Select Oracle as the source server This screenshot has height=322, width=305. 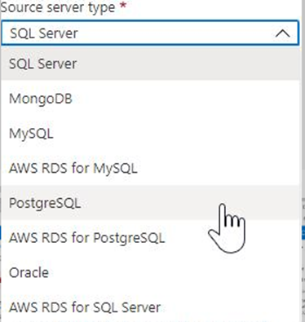point(150,272)
